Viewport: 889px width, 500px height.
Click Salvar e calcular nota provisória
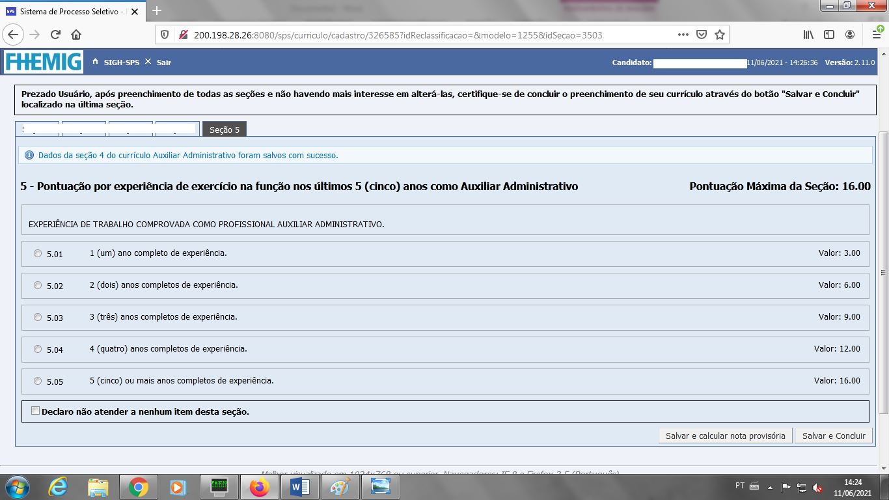(x=725, y=436)
